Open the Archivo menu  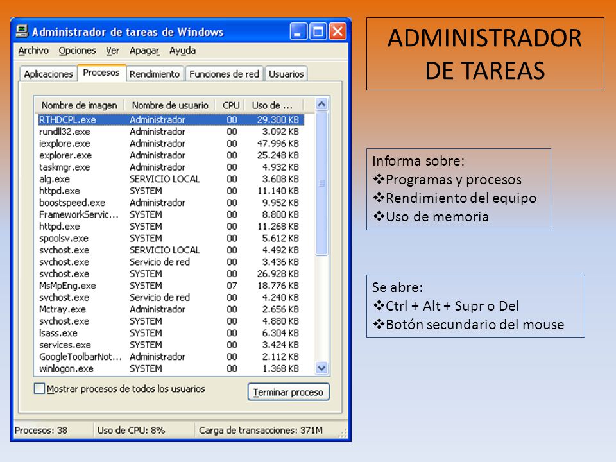point(33,51)
